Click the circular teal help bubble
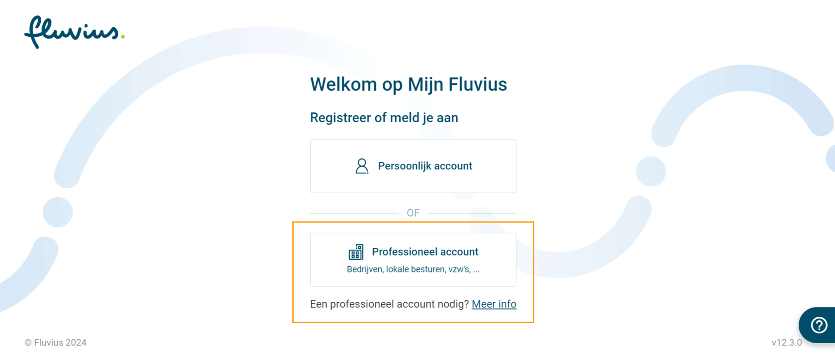 819,325
